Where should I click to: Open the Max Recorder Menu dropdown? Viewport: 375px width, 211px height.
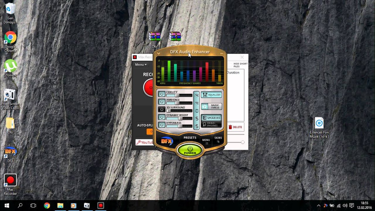pos(141,64)
